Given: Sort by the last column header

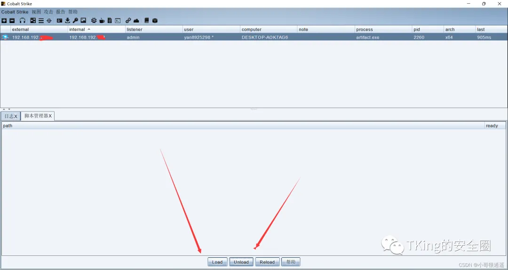Looking at the screenshot, I should (491, 29).
